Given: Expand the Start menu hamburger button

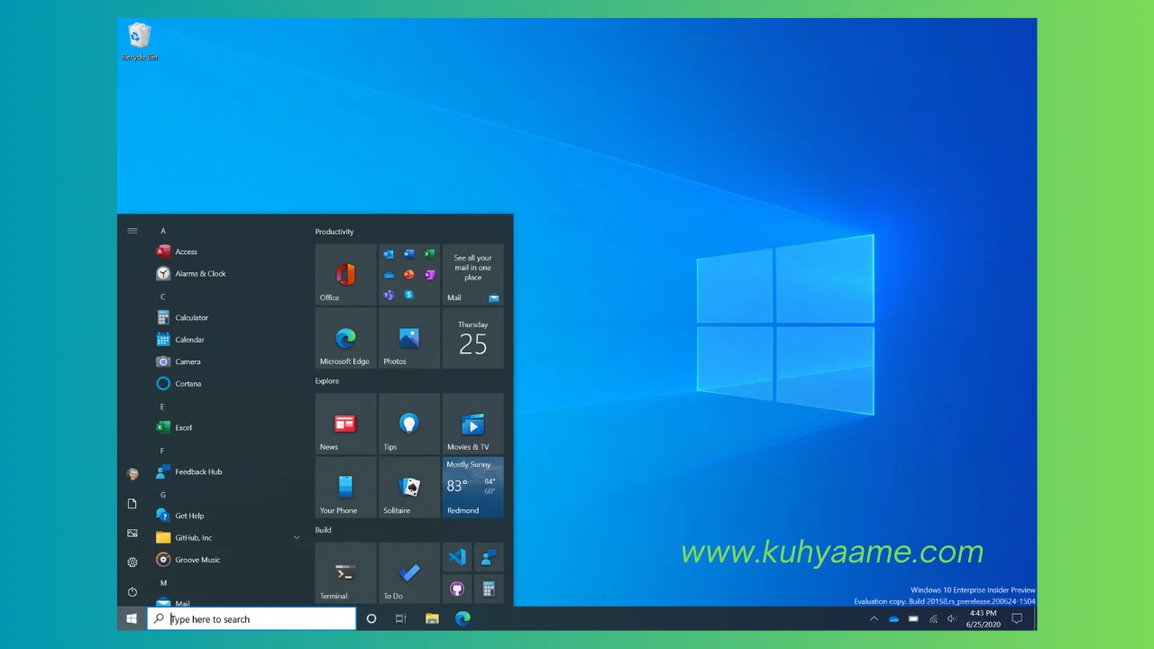Looking at the screenshot, I should 133,231.
